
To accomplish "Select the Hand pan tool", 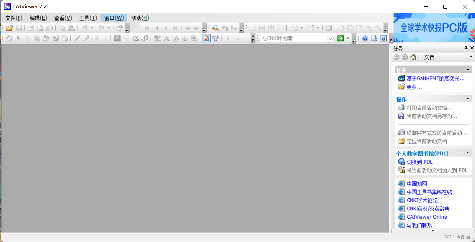I will tap(9, 38).
